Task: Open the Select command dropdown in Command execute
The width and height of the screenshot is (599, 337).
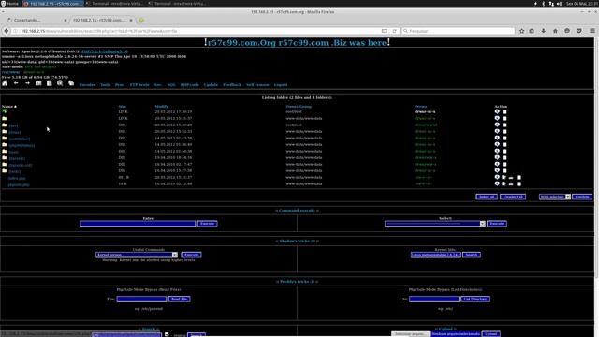Action: (x=434, y=224)
